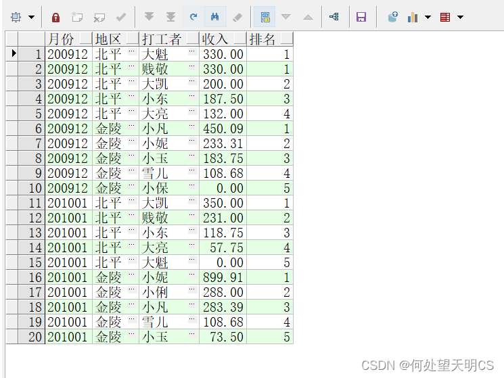Click the binoculars find icon
The width and height of the screenshot is (504, 378).
214,17
